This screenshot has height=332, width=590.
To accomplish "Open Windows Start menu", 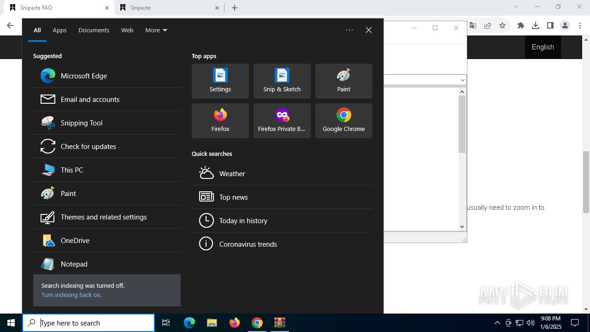I will tap(11, 323).
